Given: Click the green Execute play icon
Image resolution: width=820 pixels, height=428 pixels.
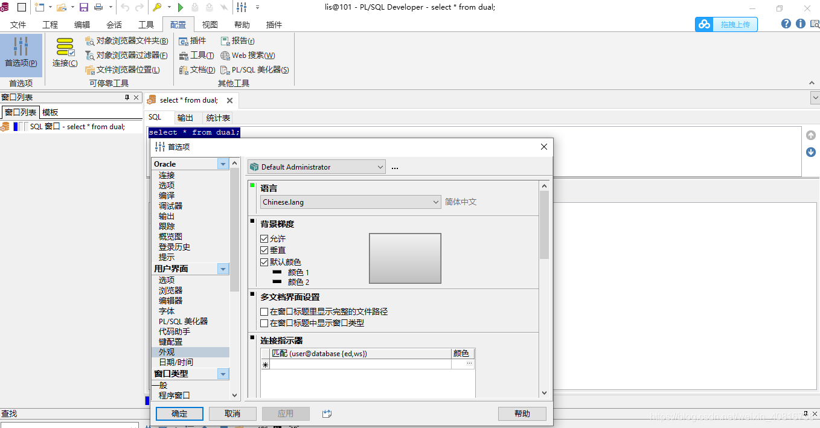Looking at the screenshot, I should click(x=180, y=7).
